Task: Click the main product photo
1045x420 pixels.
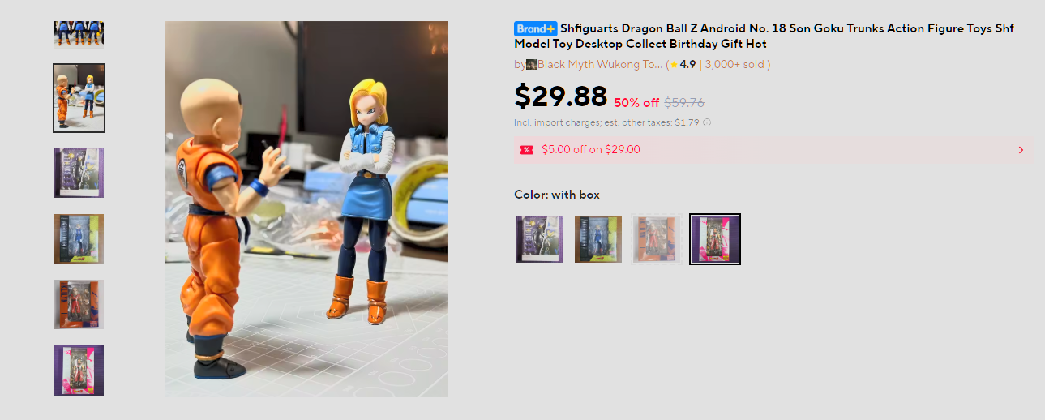Action: (x=306, y=209)
